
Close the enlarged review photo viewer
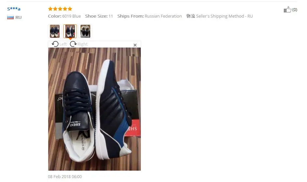135,45
